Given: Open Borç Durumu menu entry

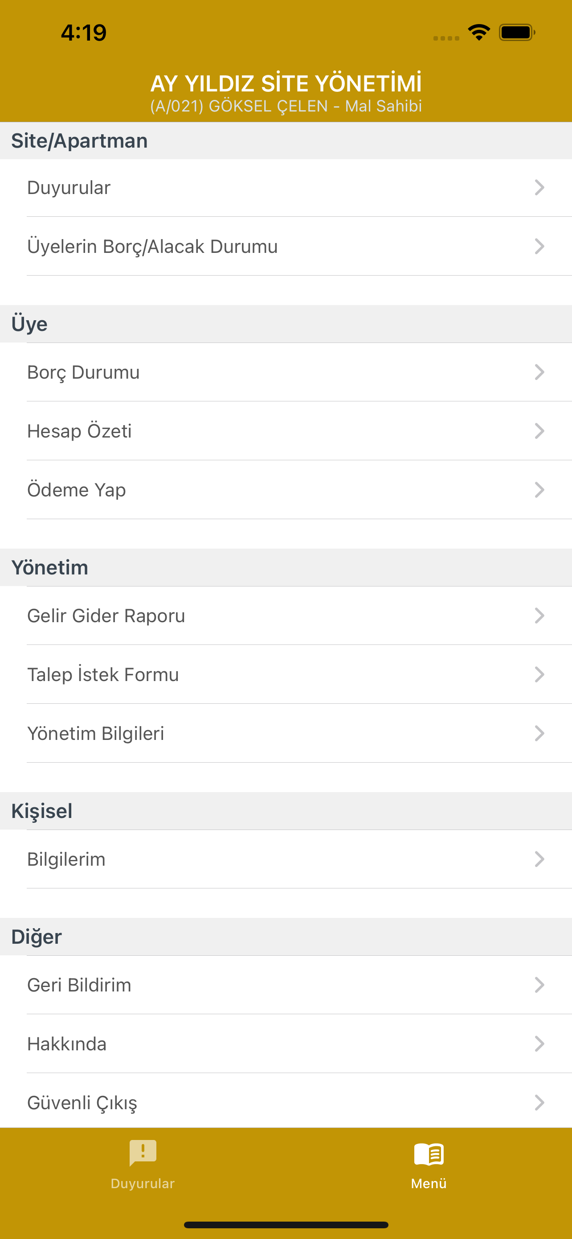Looking at the screenshot, I should click(286, 372).
